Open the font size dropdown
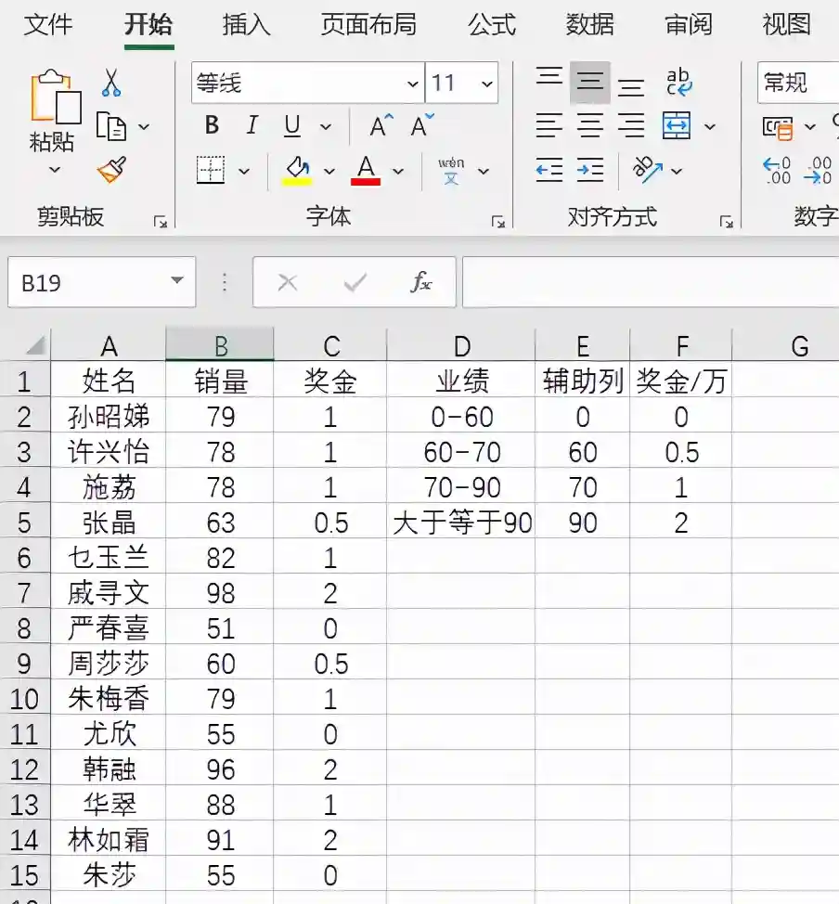 pyautogui.click(x=486, y=84)
